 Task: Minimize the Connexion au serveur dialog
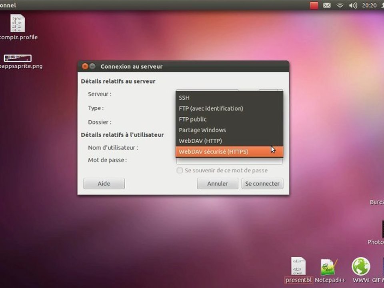pyautogui.click(x=92, y=66)
